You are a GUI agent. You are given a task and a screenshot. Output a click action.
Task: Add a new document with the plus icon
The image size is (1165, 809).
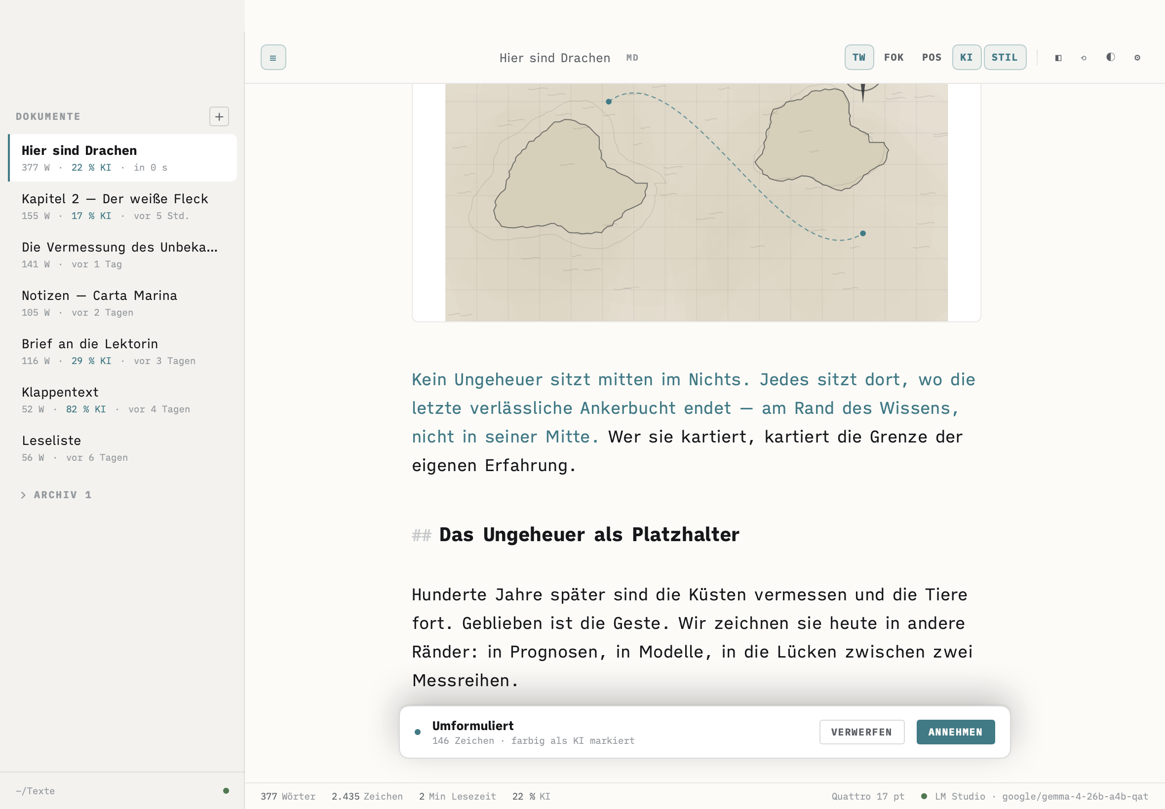pyautogui.click(x=219, y=116)
